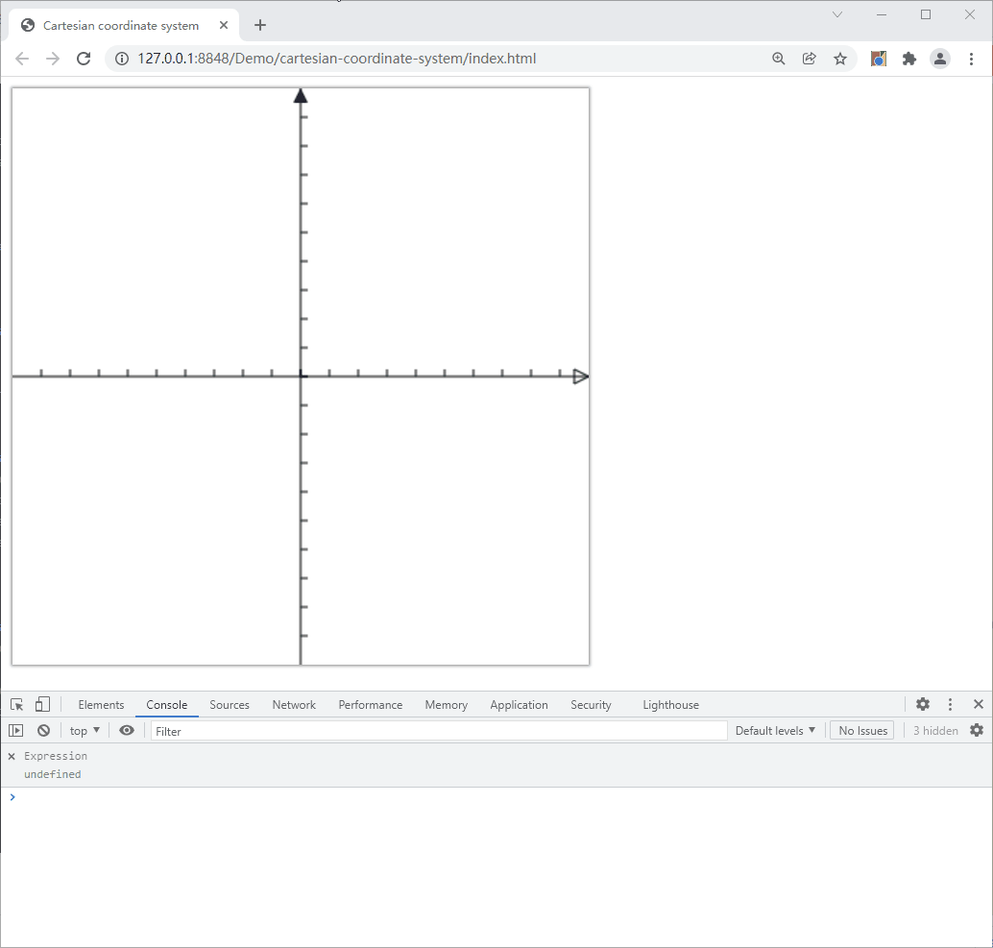Clear the console messages
Image resolution: width=993 pixels, height=948 pixels.
[43, 730]
